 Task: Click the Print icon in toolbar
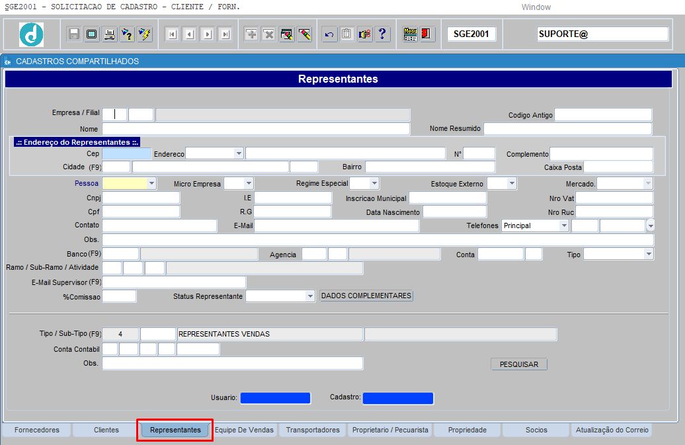tap(110, 34)
